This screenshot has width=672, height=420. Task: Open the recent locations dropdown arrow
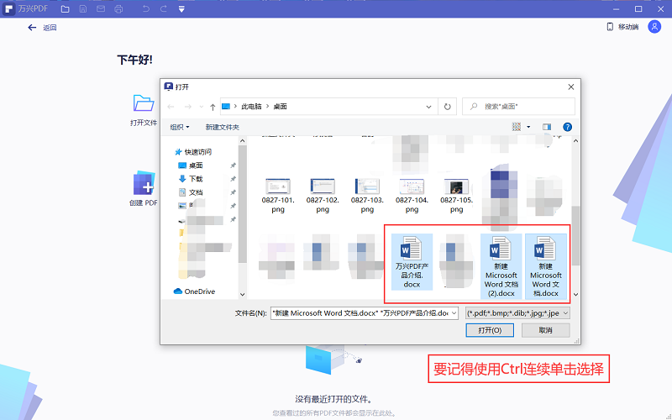point(202,107)
